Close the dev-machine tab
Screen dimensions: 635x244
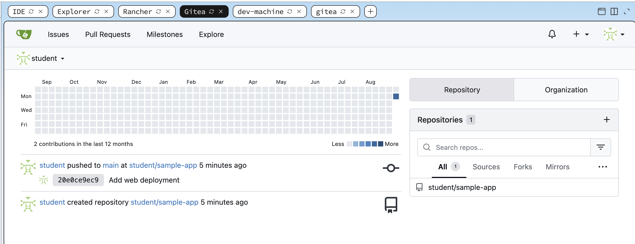[x=299, y=11]
